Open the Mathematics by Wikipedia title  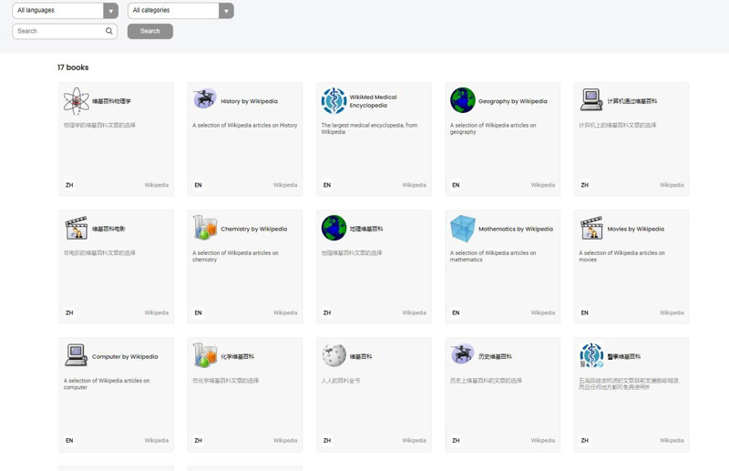coord(516,230)
